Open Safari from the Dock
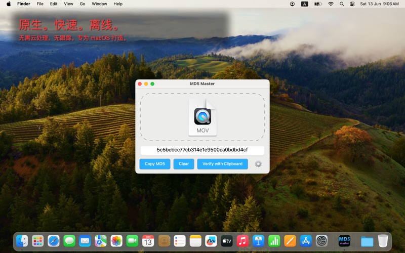This screenshot has height=253, width=405. 54,241
